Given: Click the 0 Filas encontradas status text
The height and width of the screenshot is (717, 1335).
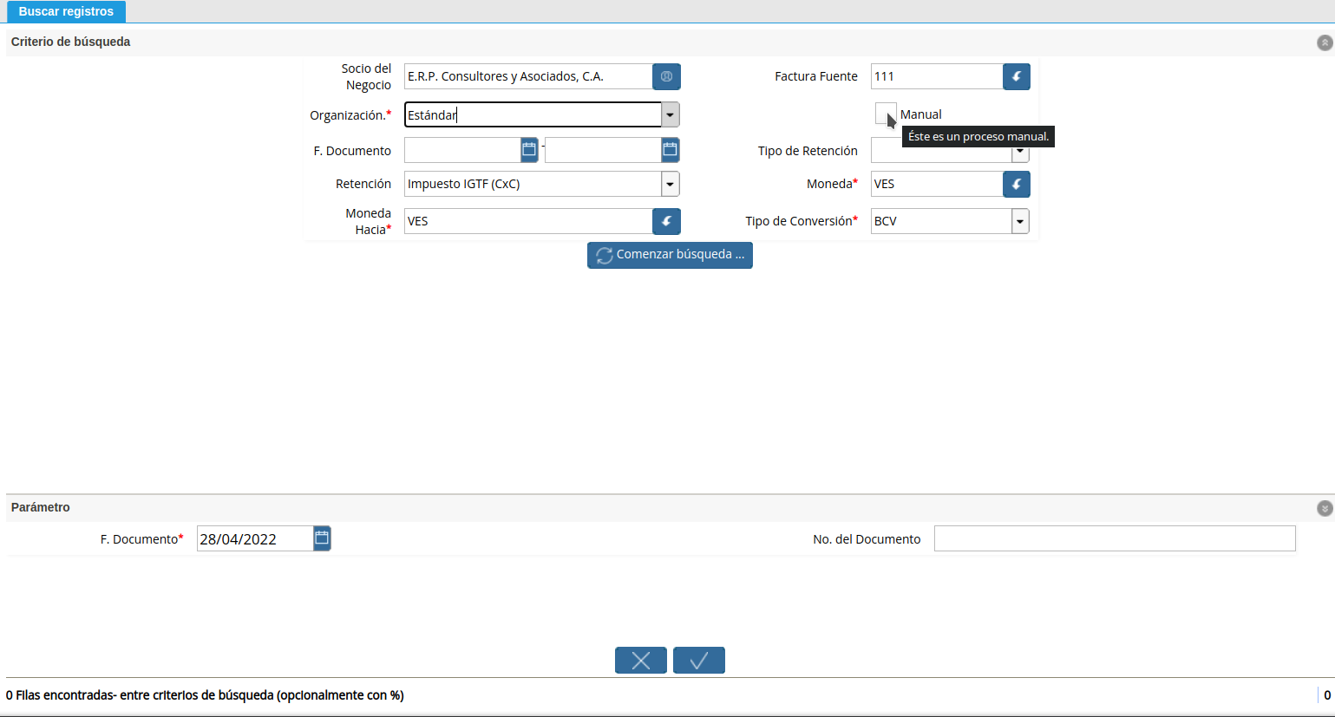Looking at the screenshot, I should click(205, 695).
